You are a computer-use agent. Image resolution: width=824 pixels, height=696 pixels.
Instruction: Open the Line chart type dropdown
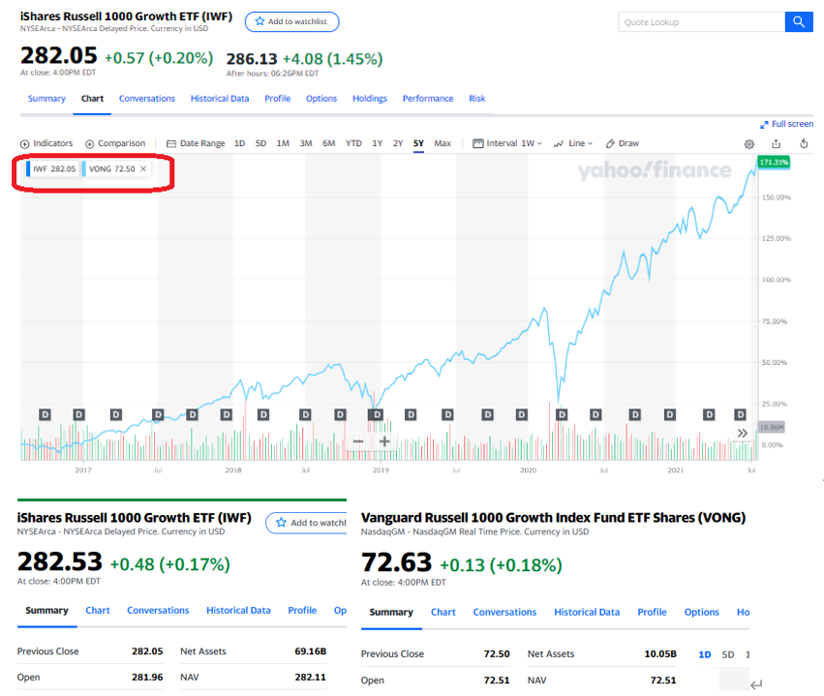[573, 143]
